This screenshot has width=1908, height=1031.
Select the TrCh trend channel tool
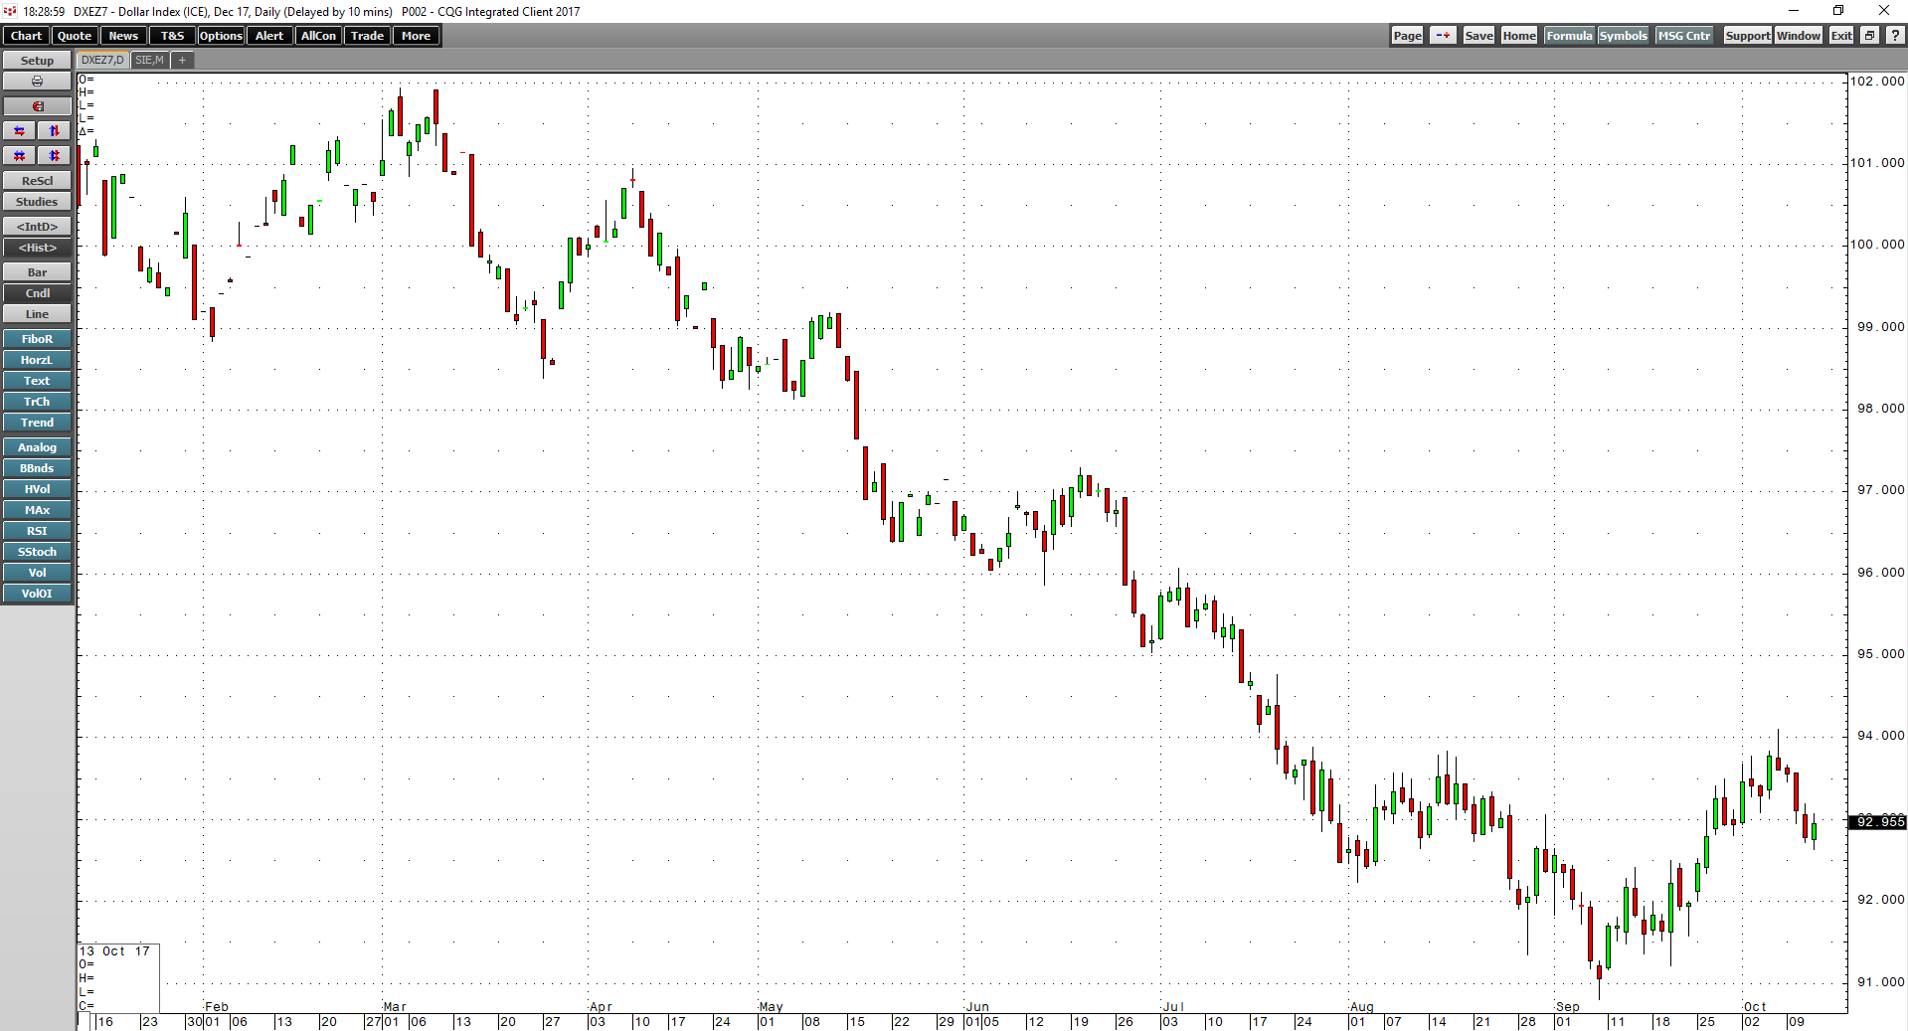click(37, 402)
